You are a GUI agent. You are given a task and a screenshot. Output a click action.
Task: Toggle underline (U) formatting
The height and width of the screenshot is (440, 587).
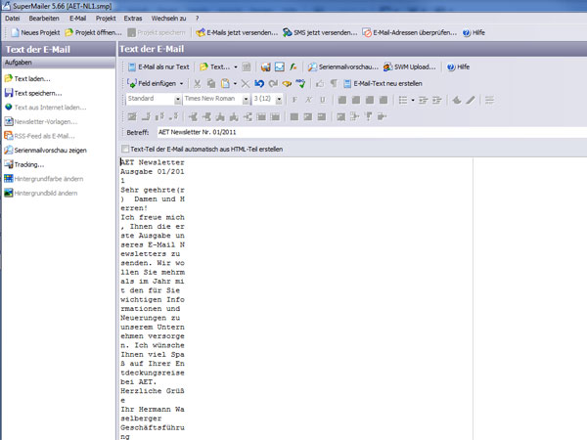[322, 100]
